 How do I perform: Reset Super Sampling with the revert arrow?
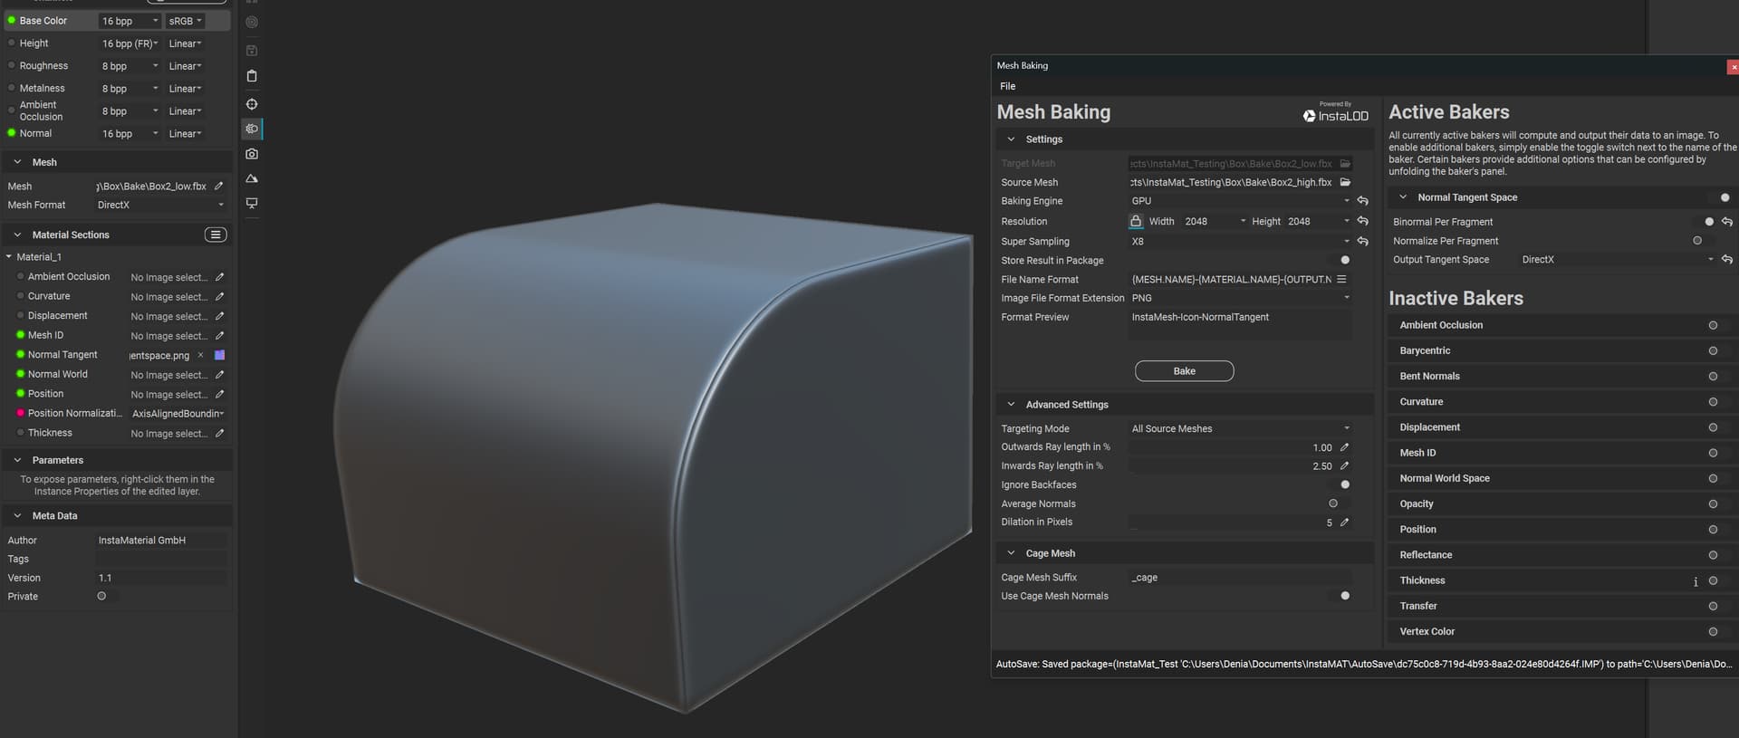tap(1362, 242)
